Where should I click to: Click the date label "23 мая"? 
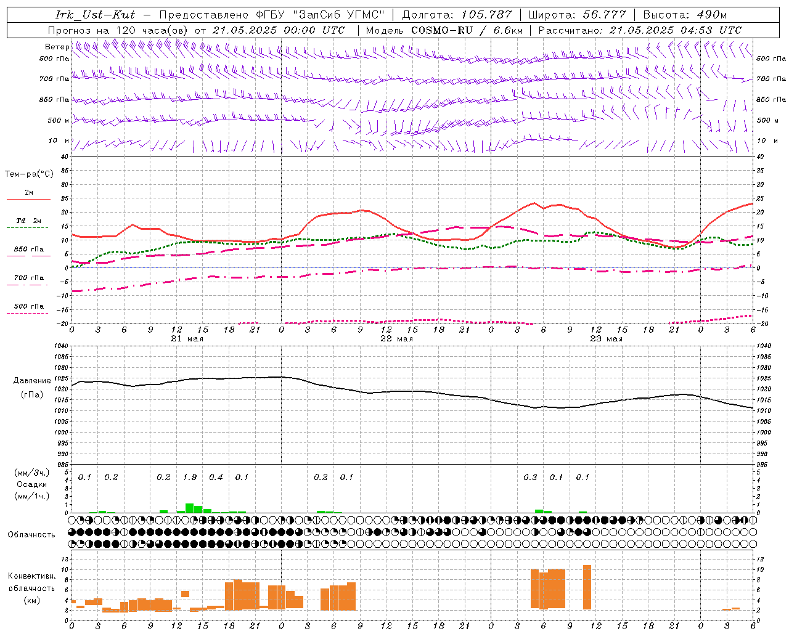pos(606,339)
